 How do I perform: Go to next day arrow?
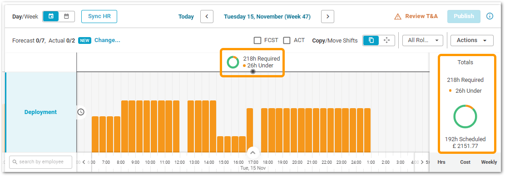327,17
